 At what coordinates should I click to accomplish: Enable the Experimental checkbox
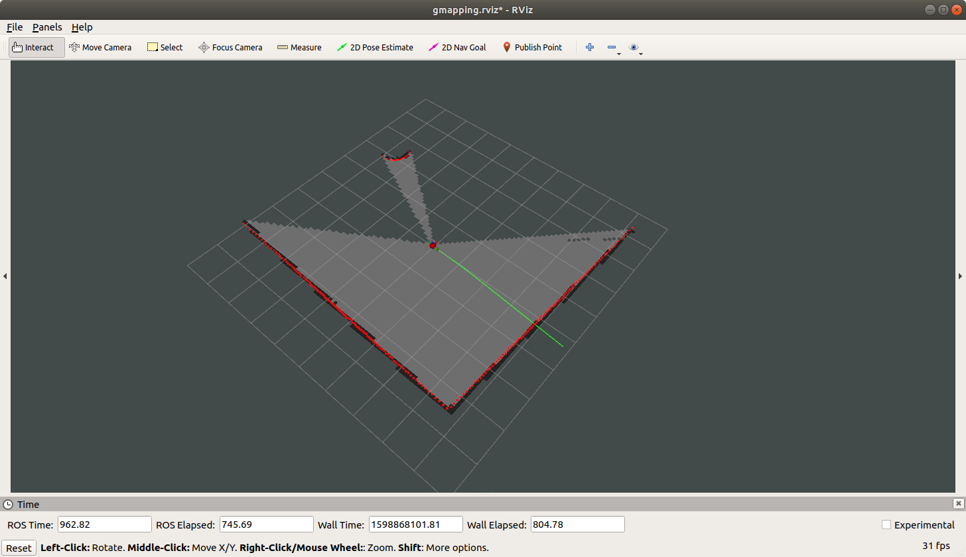click(x=886, y=525)
